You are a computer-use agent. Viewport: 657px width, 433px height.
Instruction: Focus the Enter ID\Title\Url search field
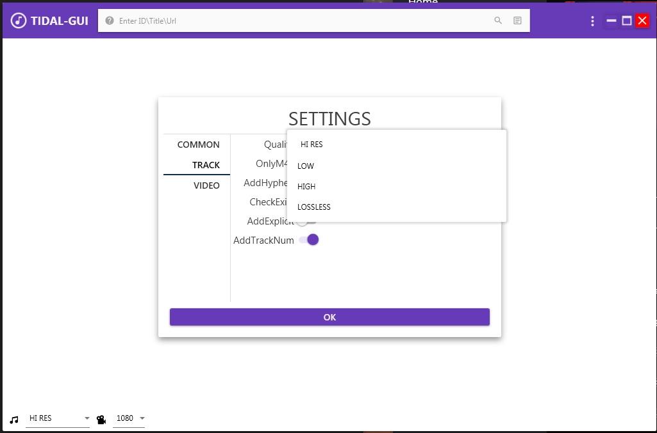click(301, 20)
